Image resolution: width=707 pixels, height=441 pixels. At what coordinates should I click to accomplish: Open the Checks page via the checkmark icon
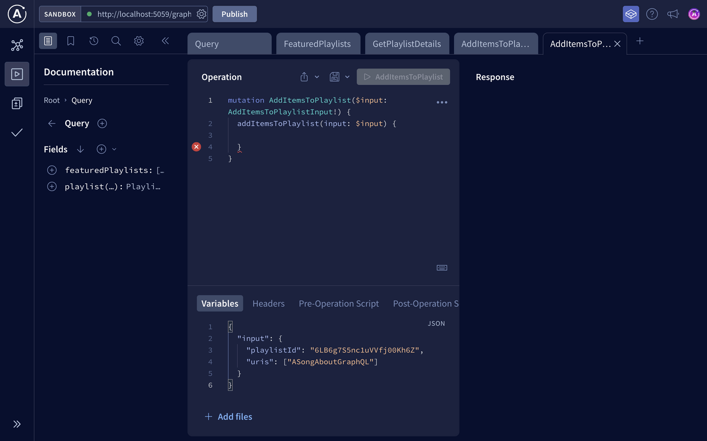pos(17,132)
